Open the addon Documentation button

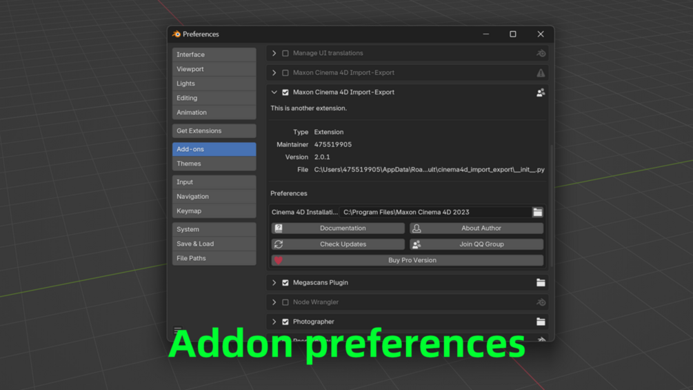tap(338, 228)
